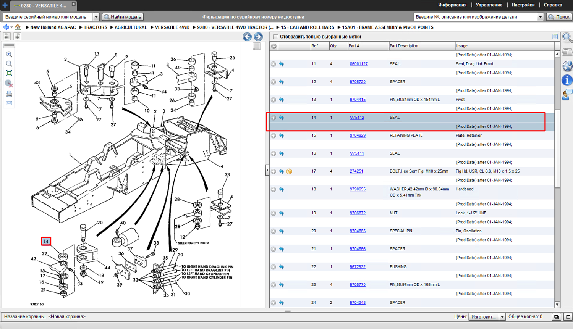The image size is (573, 329).
Task: Add NUT 9706872 to cart via arrow icon
Action: click(x=282, y=213)
